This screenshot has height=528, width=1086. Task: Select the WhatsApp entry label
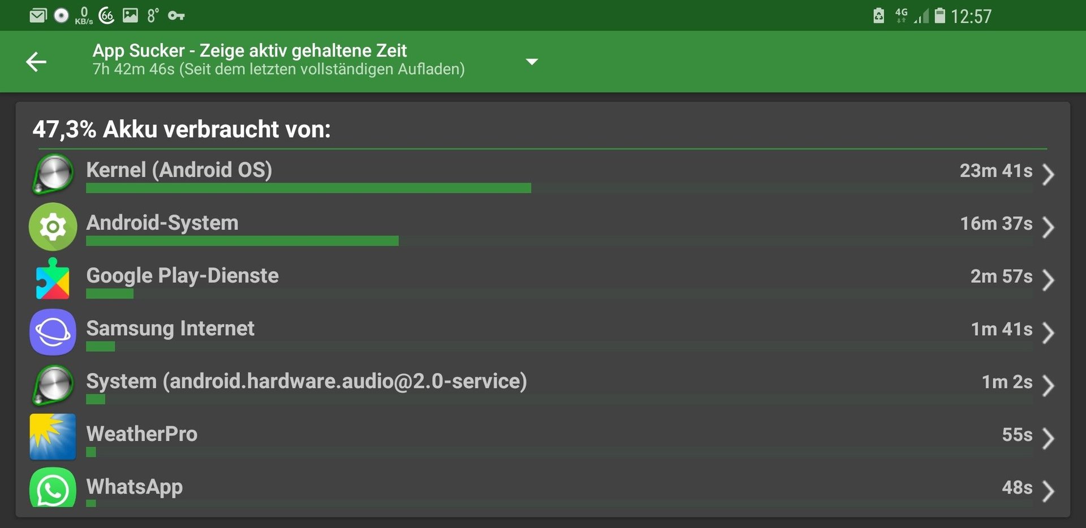(x=135, y=487)
